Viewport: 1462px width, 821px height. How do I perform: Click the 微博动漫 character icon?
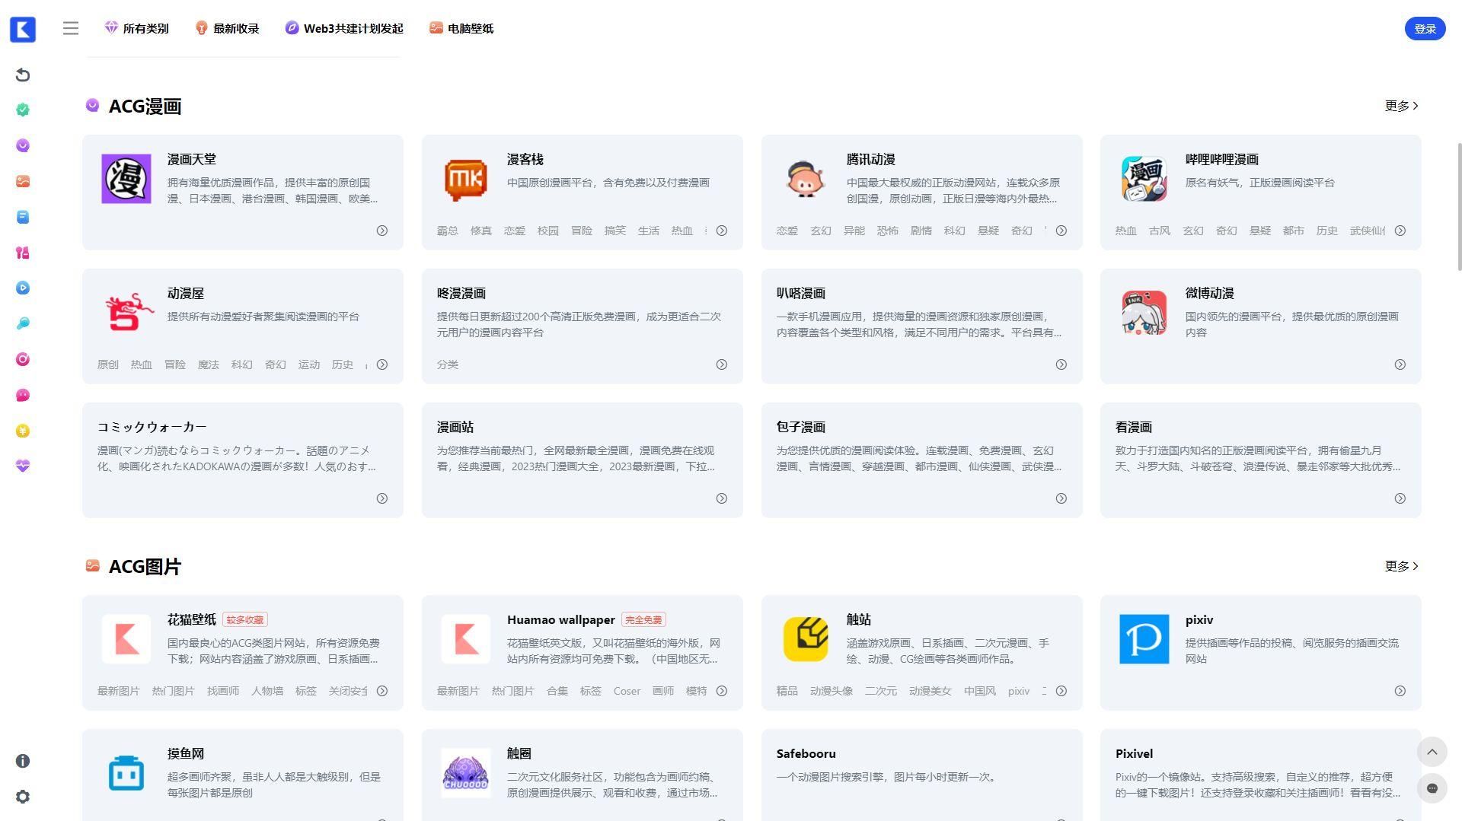pyautogui.click(x=1144, y=313)
